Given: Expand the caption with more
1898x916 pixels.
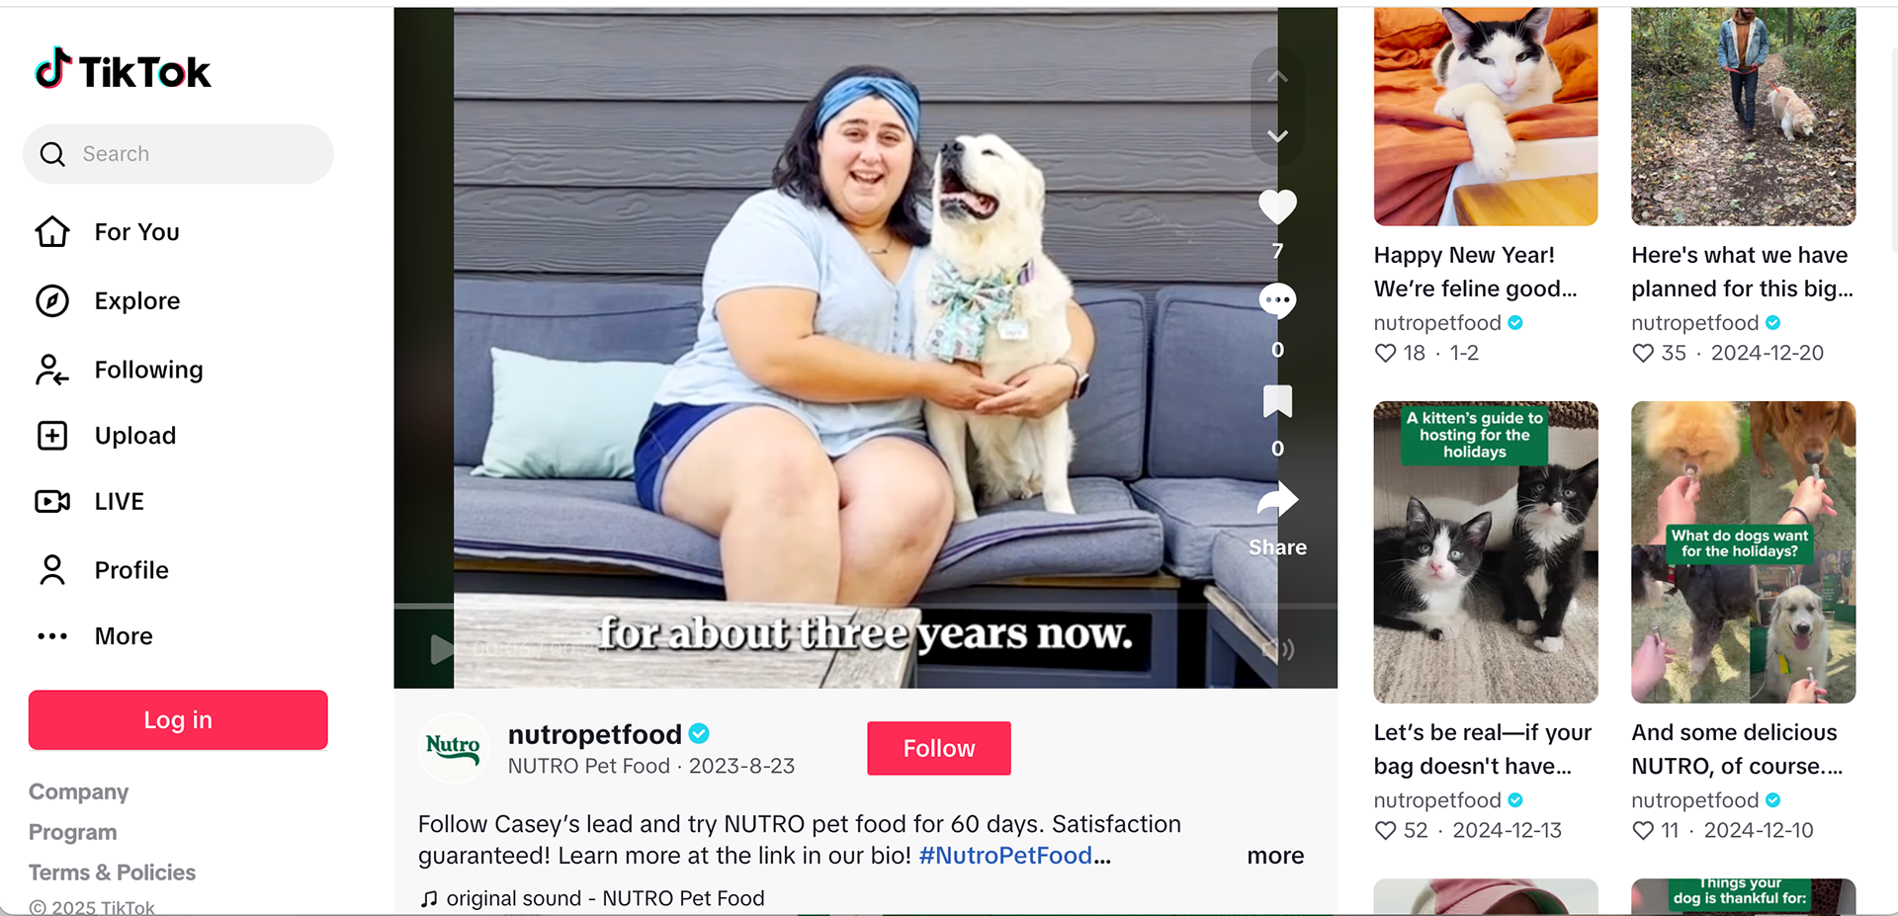Looking at the screenshot, I should point(1275,856).
